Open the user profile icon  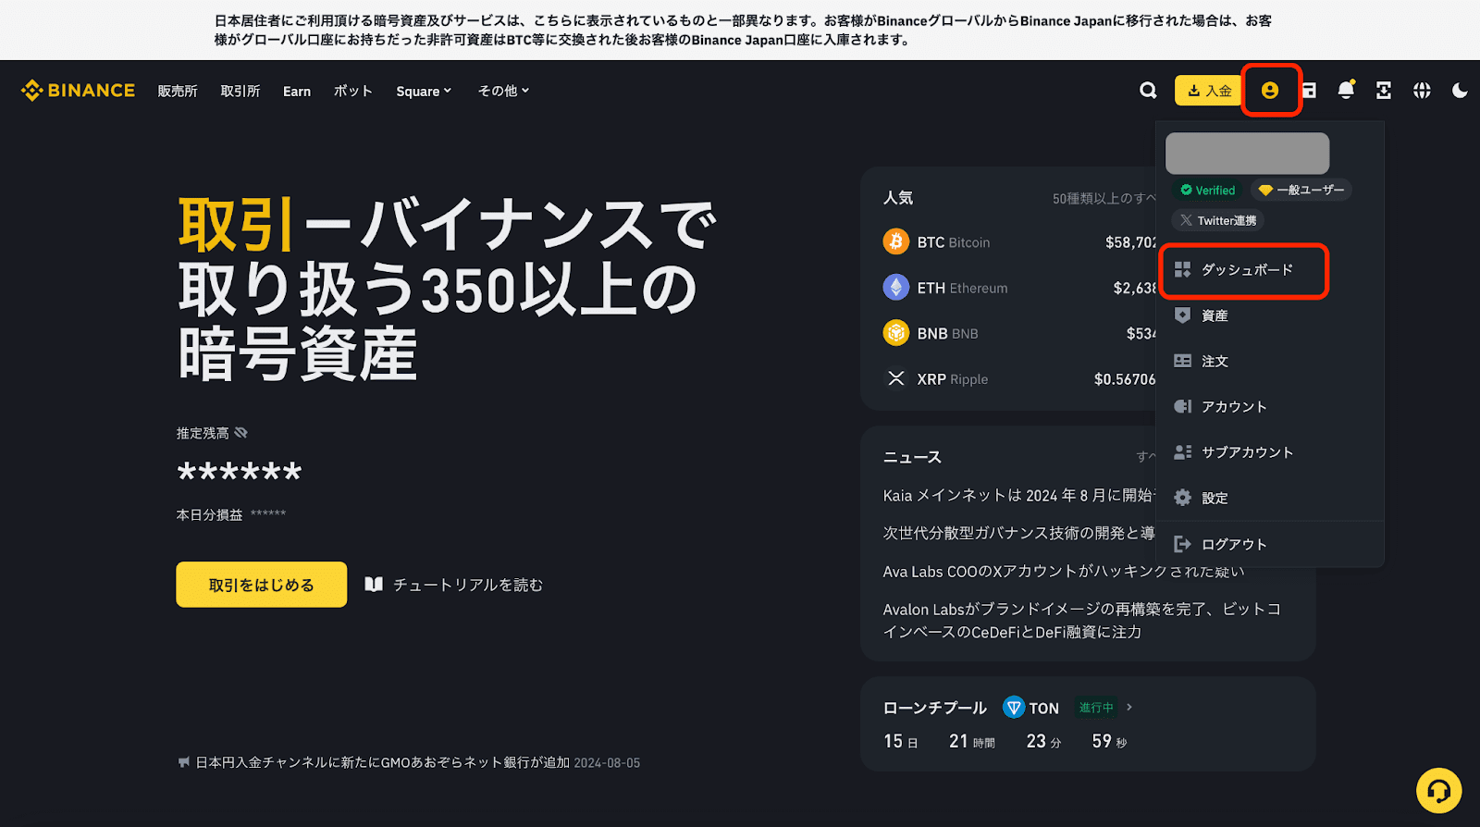pyautogui.click(x=1270, y=90)
